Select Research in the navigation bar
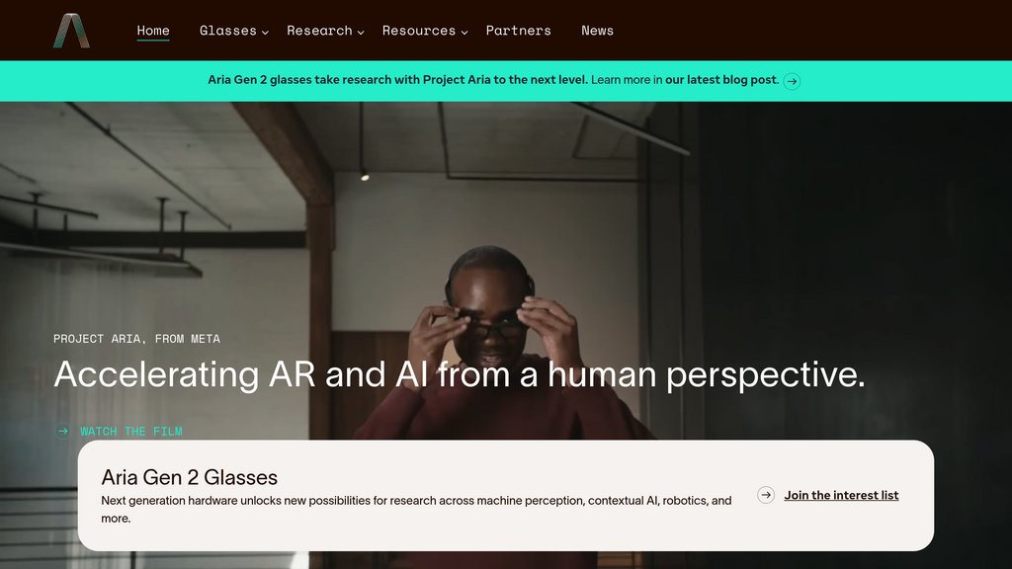 point(319,31)
